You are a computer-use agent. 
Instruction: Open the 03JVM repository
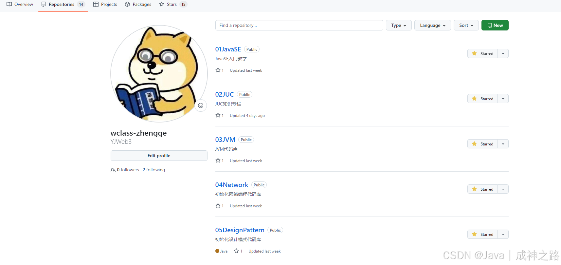pos(225,140)
